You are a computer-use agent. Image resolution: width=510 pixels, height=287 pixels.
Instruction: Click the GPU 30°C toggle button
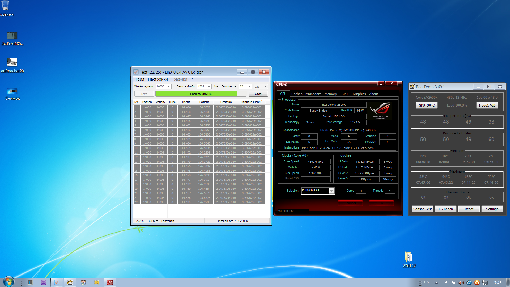(x=427, y=105)
